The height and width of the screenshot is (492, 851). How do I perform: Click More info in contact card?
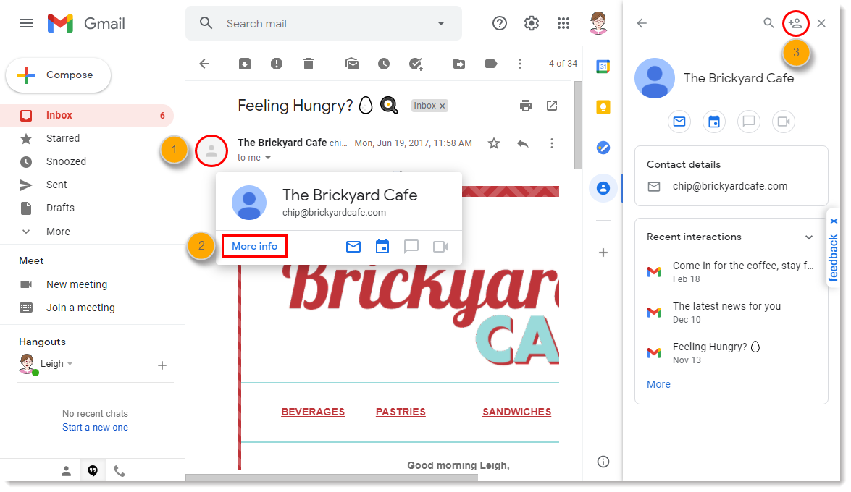click(x=254, y=246)
